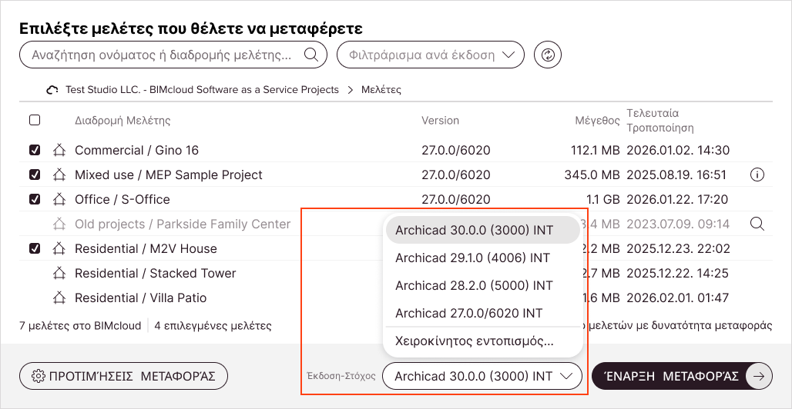Select the Residential / Stacked Tower text
792x409 pixels.
[156, 274]
